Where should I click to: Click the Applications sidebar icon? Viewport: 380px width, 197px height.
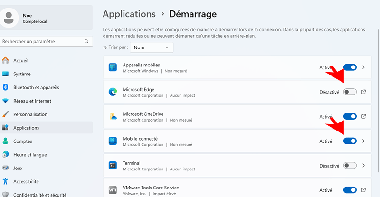pyautogui.click(x=5, y=127)
